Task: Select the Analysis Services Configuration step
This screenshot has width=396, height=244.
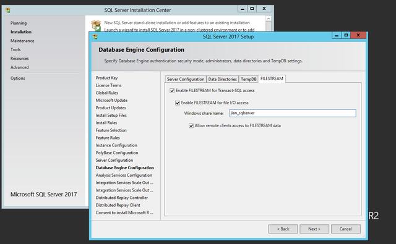Action: [x=124, y=175]
